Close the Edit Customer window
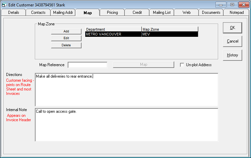The image size is (251, 158). (x=244, y=5)
